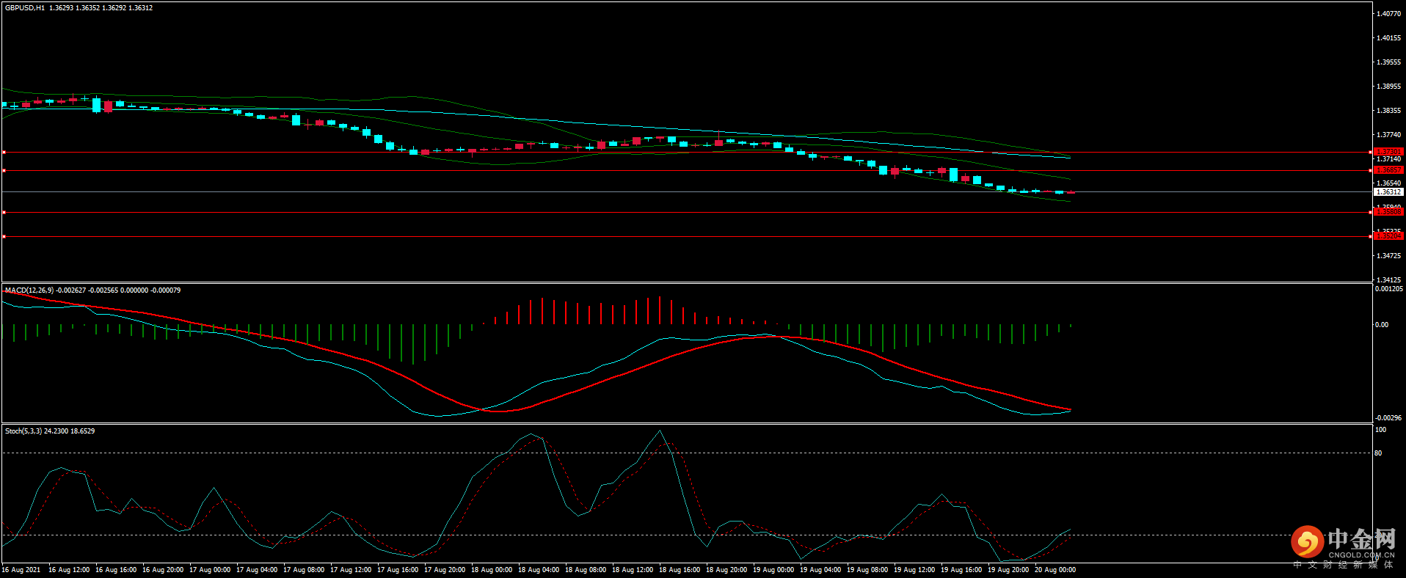Click the GBPUSD,H1 chart title
Image resolution: width=1406 pixels, height=578 pixels.
(25, 8)
